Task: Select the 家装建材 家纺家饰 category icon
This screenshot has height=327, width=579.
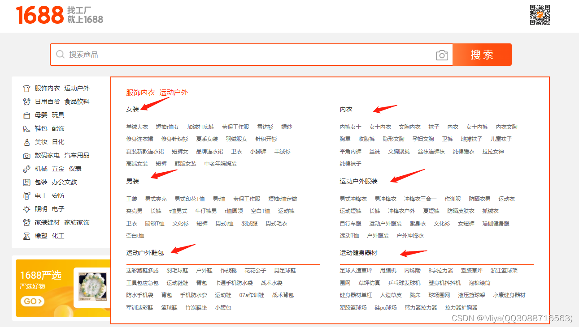Action: click(x=26, y=222)
